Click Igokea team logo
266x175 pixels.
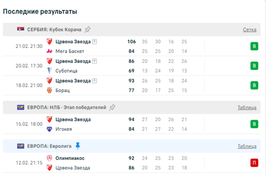(x=49, y=129)
